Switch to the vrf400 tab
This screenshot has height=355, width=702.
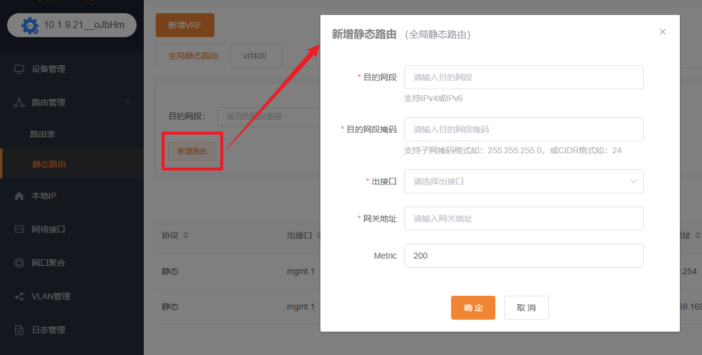255,56
